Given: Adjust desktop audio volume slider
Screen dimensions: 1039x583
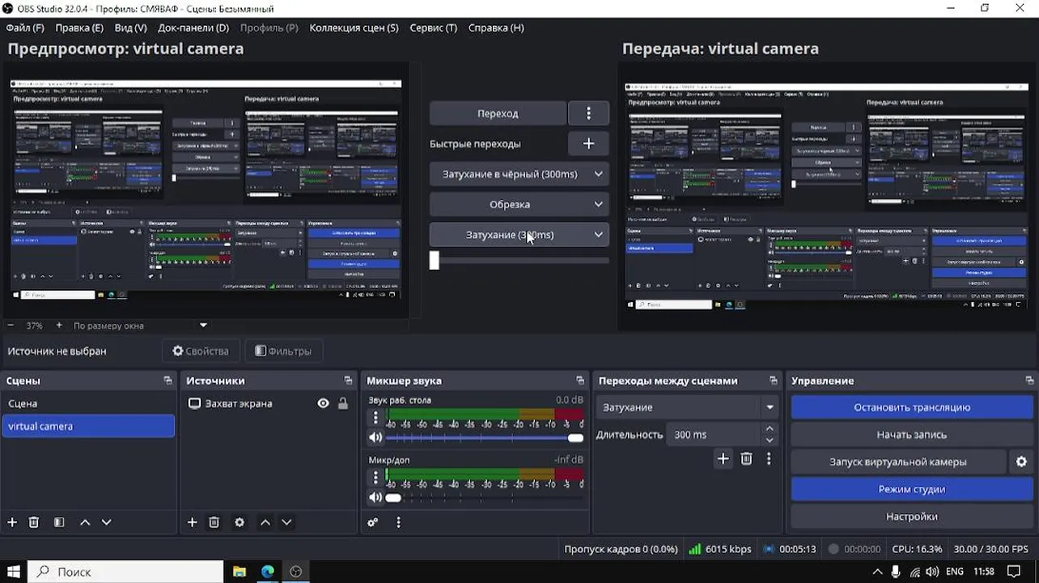Looking at the screenshot, I should click(485, 438).
